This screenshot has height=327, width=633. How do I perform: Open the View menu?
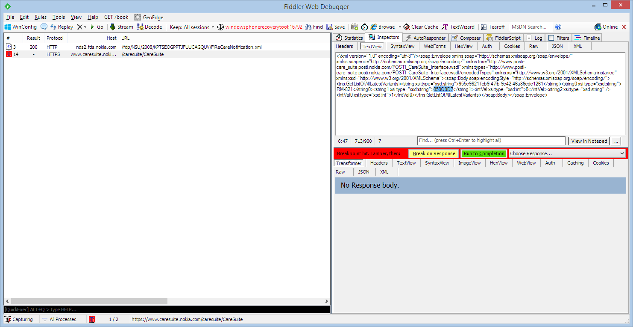(76, 17)
